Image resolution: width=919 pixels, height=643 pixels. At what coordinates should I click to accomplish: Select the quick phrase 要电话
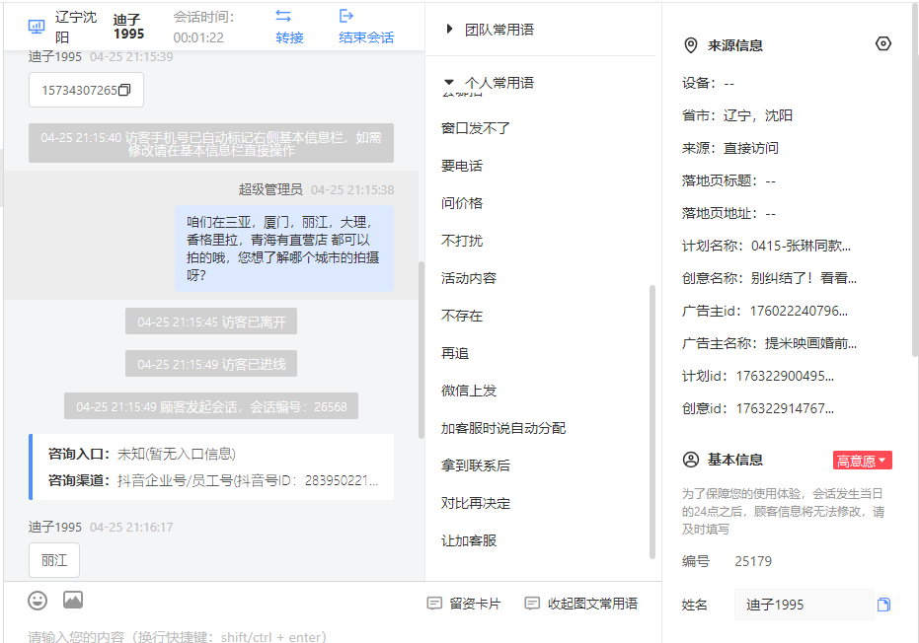tap(462, 166)
